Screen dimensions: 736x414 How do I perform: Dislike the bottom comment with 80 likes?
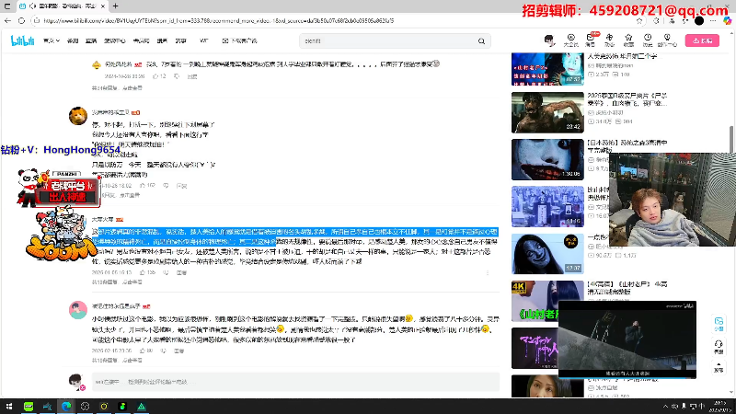click(x=164, y=351)
